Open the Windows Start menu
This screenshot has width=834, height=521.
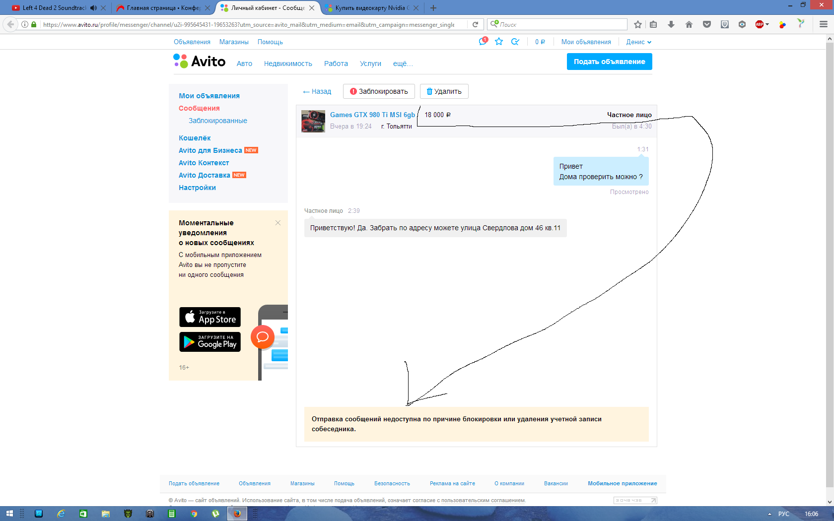click(x=9, y=514)
